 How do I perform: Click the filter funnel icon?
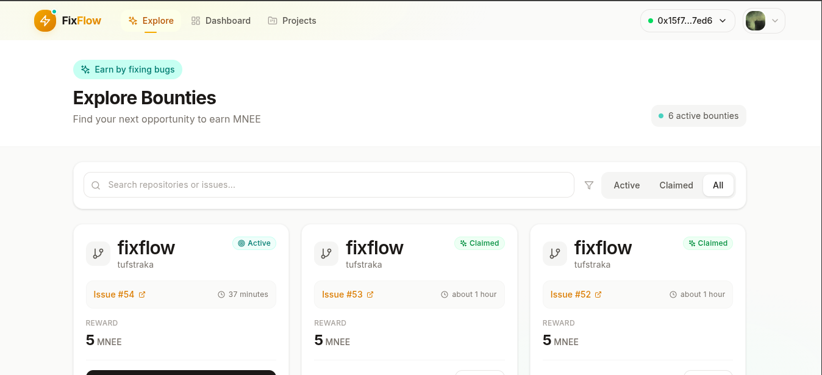click(x=589, y=185)
